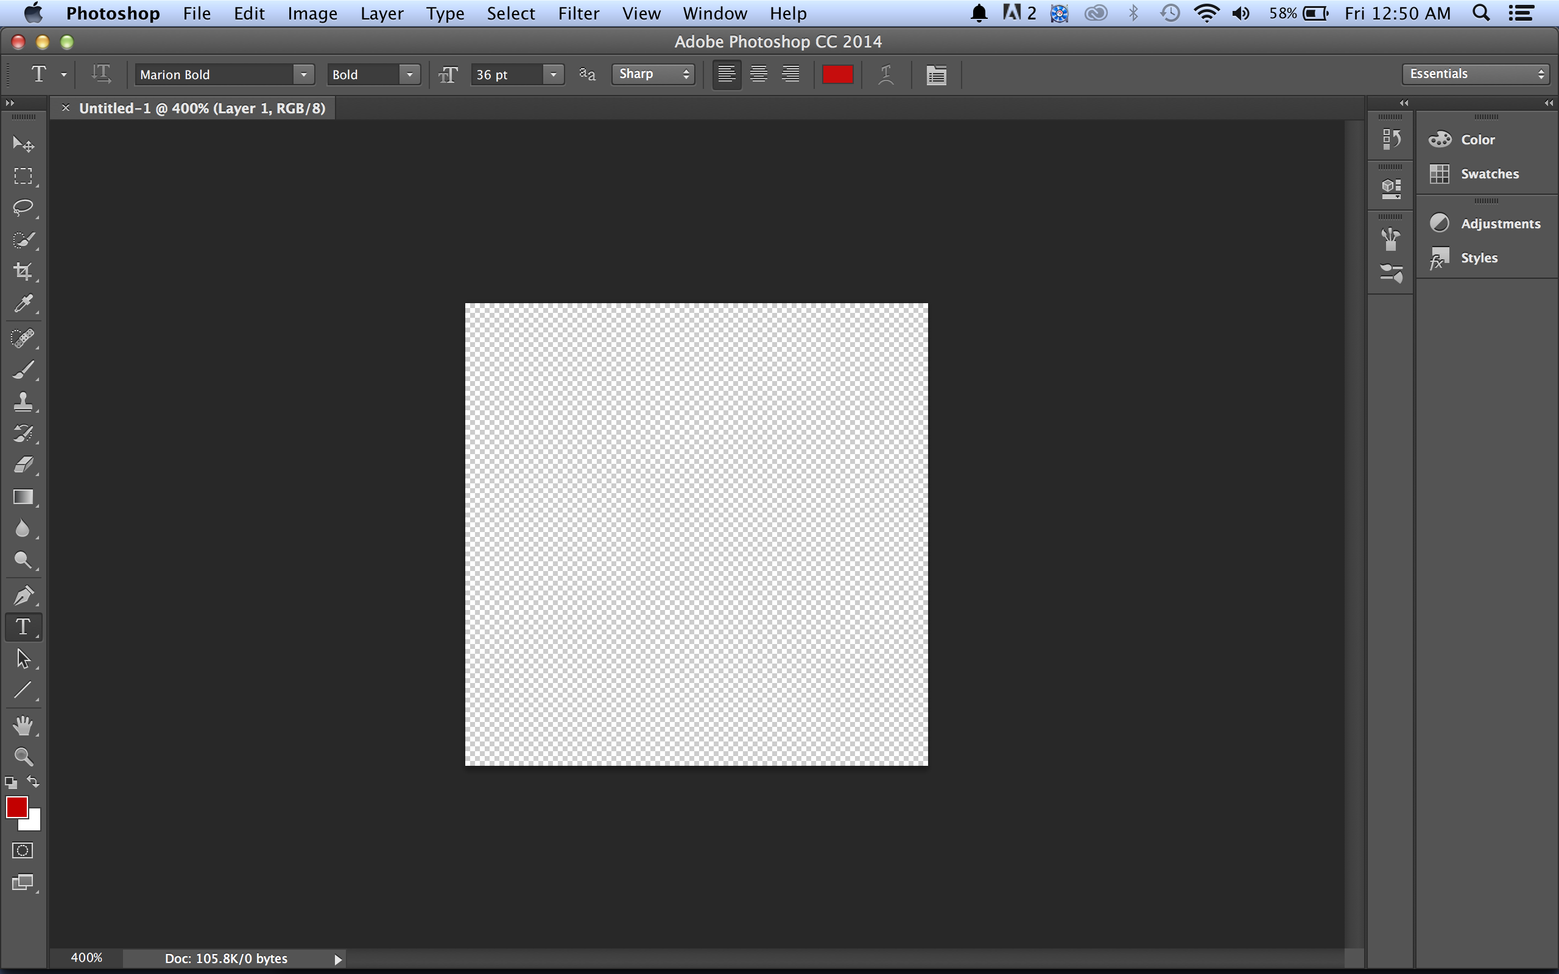Select the Pen tool

tap(23, 595)
